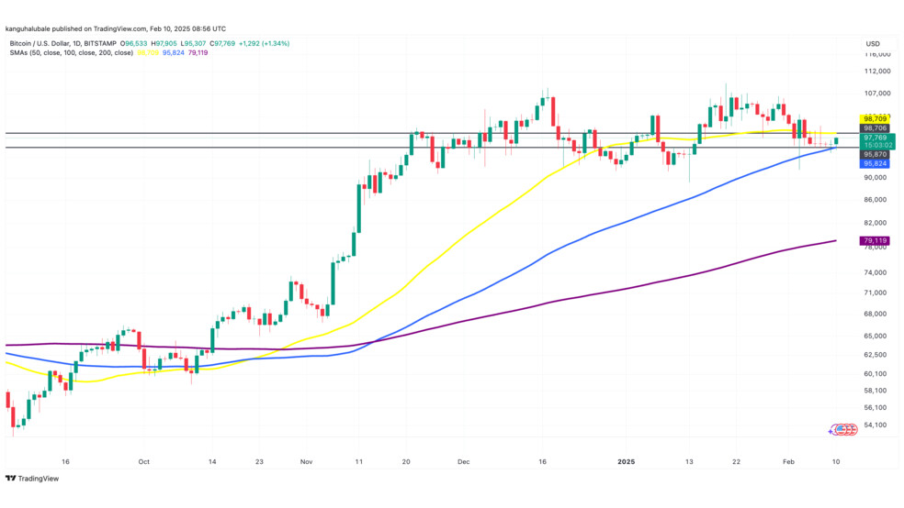
Task: Click the 74,000 price axis label
Action: [x=876, y=272]
